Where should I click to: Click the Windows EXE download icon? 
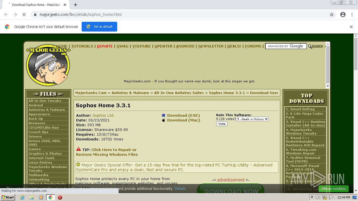164,115
